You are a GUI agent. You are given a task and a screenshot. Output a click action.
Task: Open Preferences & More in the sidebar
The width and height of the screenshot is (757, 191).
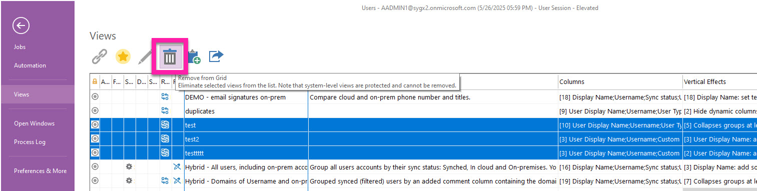pos(40,171)
